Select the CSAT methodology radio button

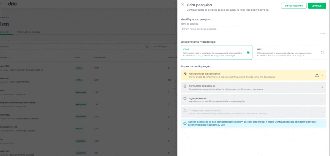248,53
